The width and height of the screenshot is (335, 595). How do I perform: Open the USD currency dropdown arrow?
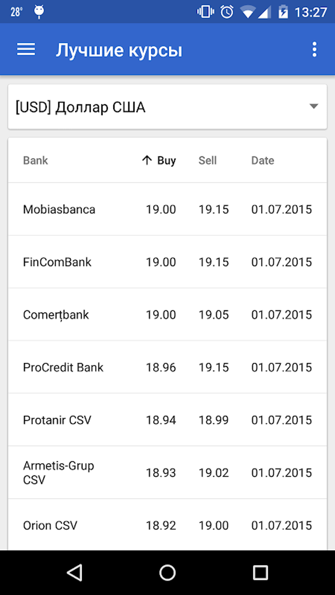point(314,106)
